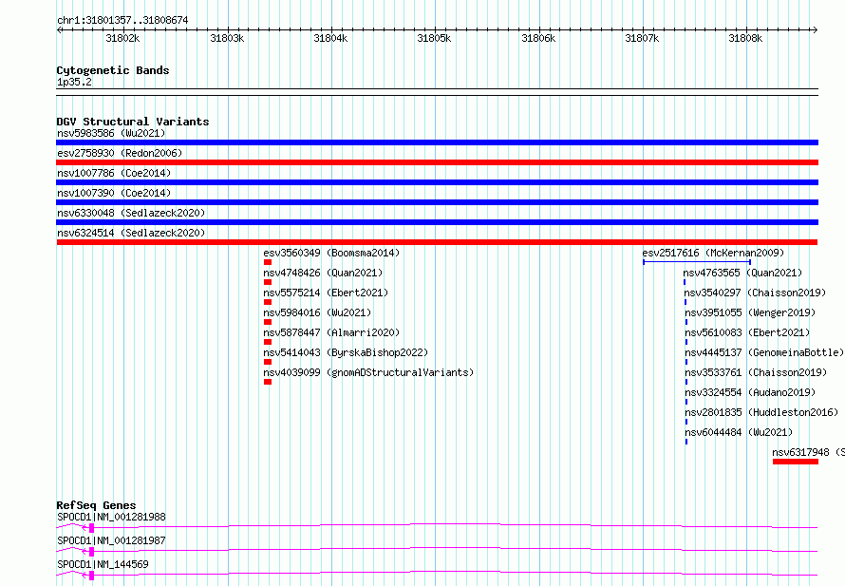Open nsv5414043 (ByrskaBishop2022) label

[x=346, y=352]
